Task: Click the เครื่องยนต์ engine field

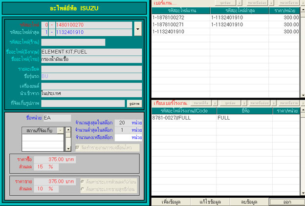Action: pos(91,86)
